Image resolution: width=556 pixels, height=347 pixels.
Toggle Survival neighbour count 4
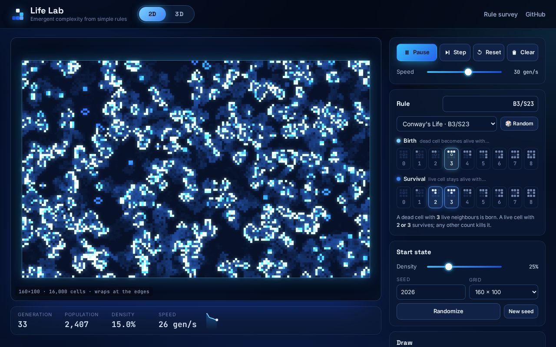click(x=467, y=197)
